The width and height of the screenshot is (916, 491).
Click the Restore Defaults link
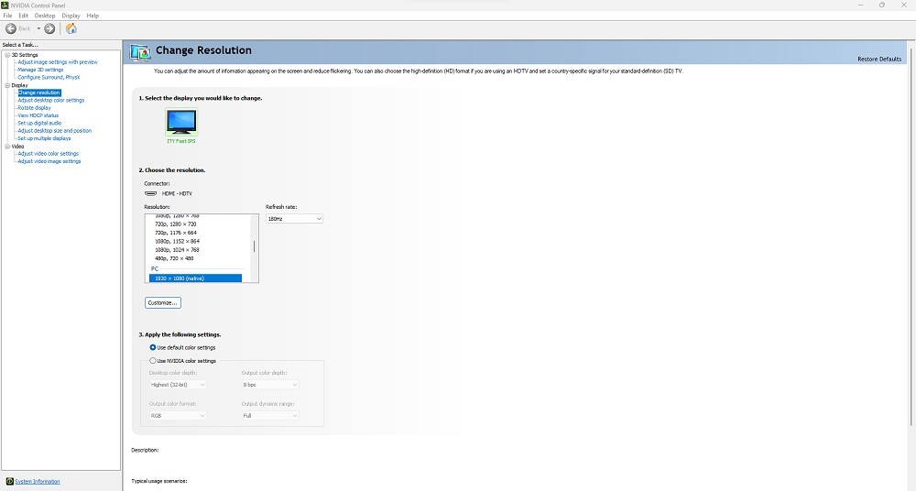point(879,59)
